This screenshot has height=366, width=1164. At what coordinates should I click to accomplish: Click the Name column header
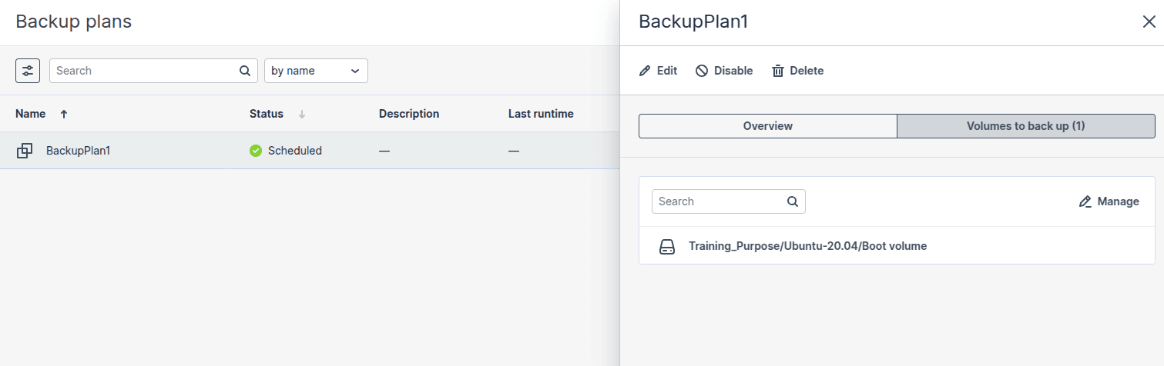coord(31,114)
